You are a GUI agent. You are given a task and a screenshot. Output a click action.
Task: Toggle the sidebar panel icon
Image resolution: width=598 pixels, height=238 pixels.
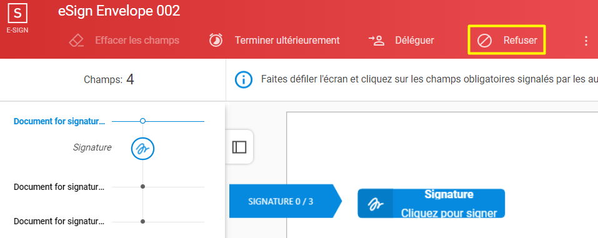pyautogui.click(x=239, y=147)
